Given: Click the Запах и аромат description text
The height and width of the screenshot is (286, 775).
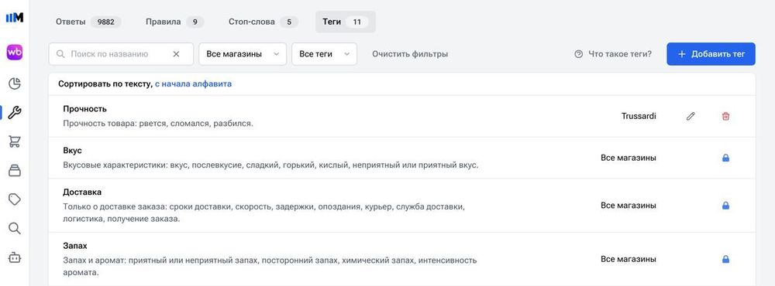Looking at the screenshot, I should coord(270,266).
